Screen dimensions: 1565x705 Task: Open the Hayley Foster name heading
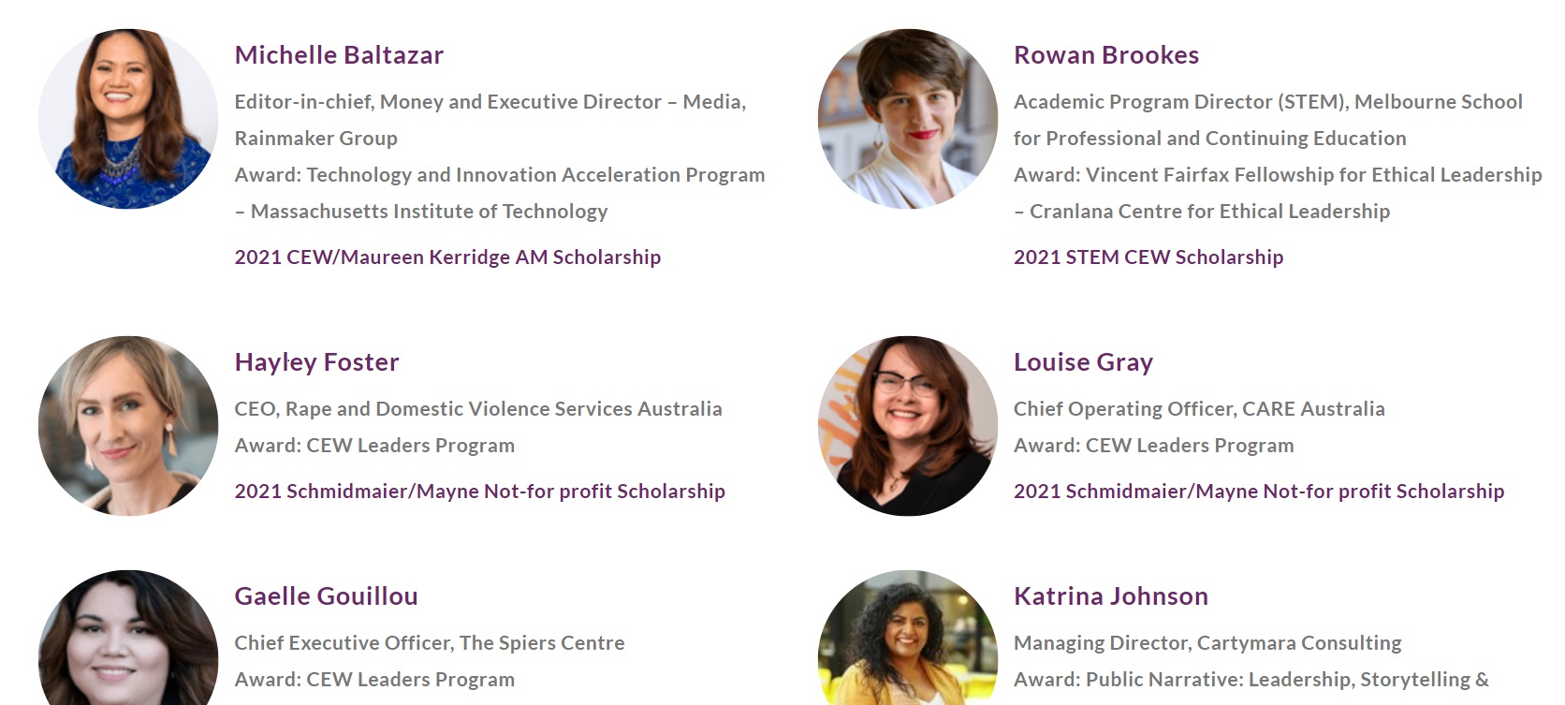click(x=316, y=362)
